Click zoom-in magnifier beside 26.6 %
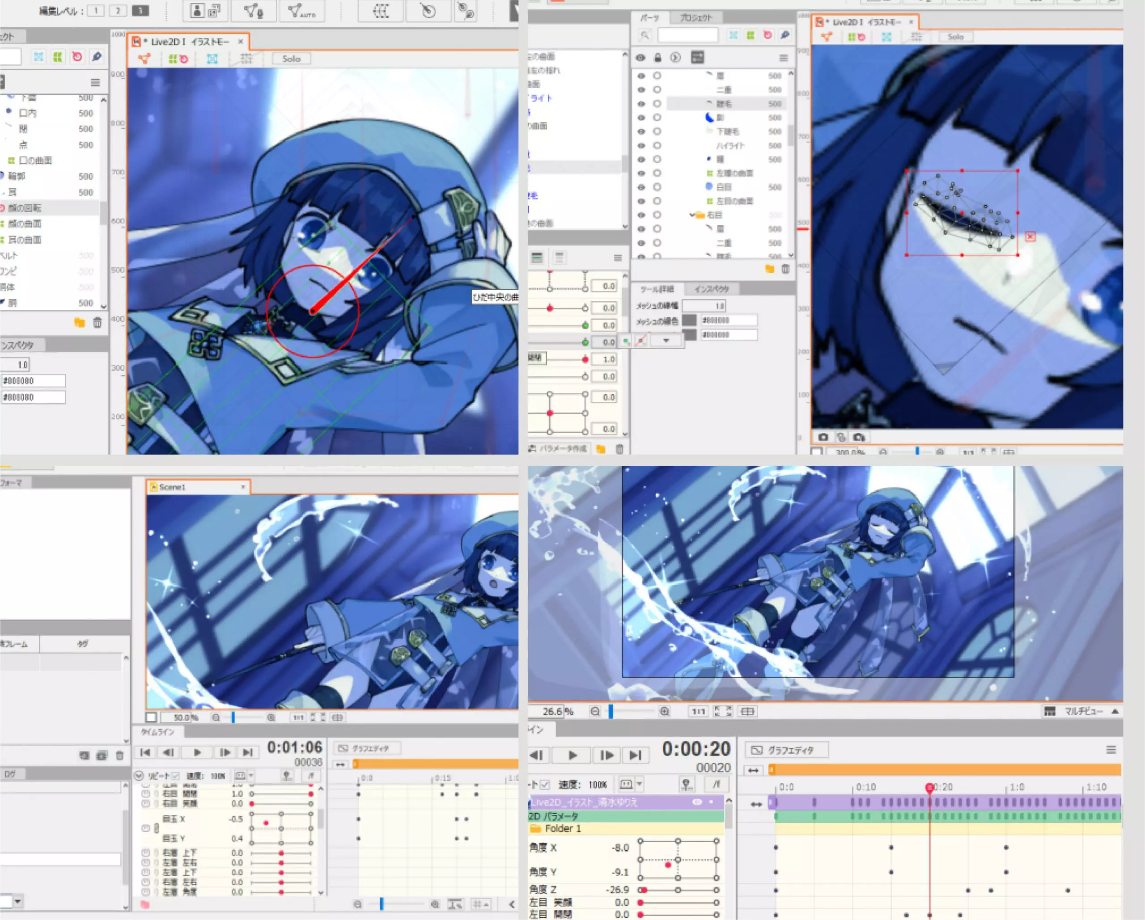1145x920 pixels. [x=664, y=711]
